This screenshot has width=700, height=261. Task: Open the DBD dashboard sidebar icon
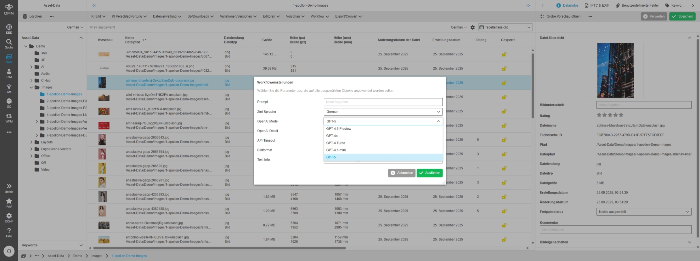pyautogui.click(x=9, y=29)
